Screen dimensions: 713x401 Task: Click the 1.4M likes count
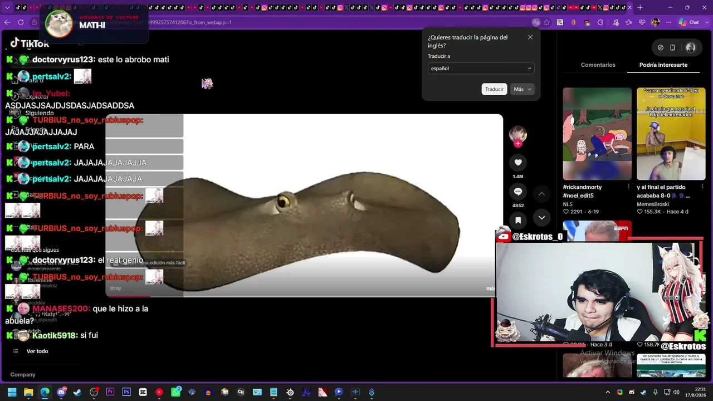pos(518,177)
